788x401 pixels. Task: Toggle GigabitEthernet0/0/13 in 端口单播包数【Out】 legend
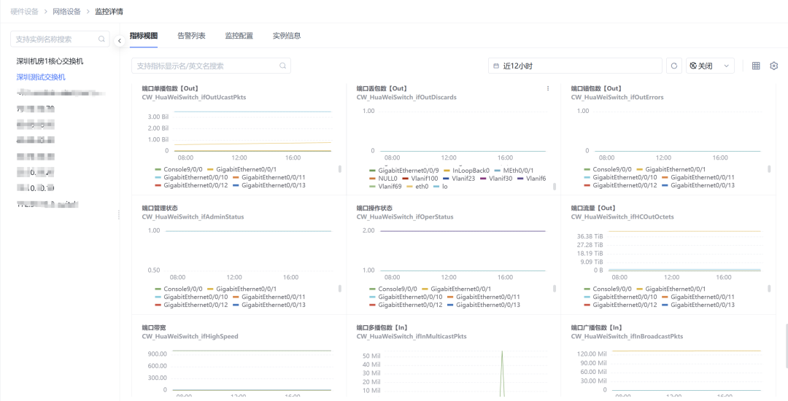coord(269,185)
